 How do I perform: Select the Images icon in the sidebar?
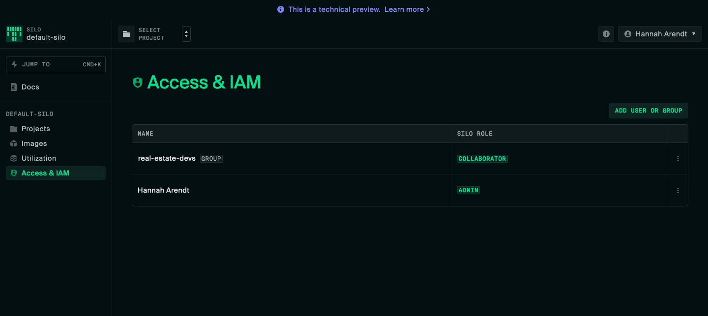tap(13, 143)
